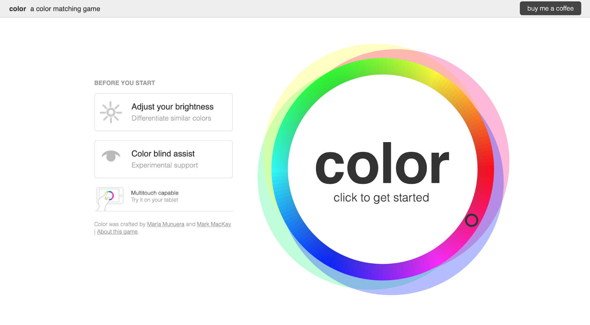Open the Mark MacKay link
This screenshot has width=590, height=325.
[214, 224]
